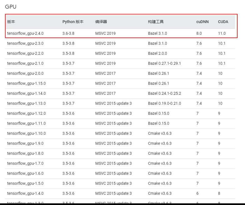Click the Bazel 0.19.0-0.21.0 cell
The image size is (245, 205).
point(164,103)
